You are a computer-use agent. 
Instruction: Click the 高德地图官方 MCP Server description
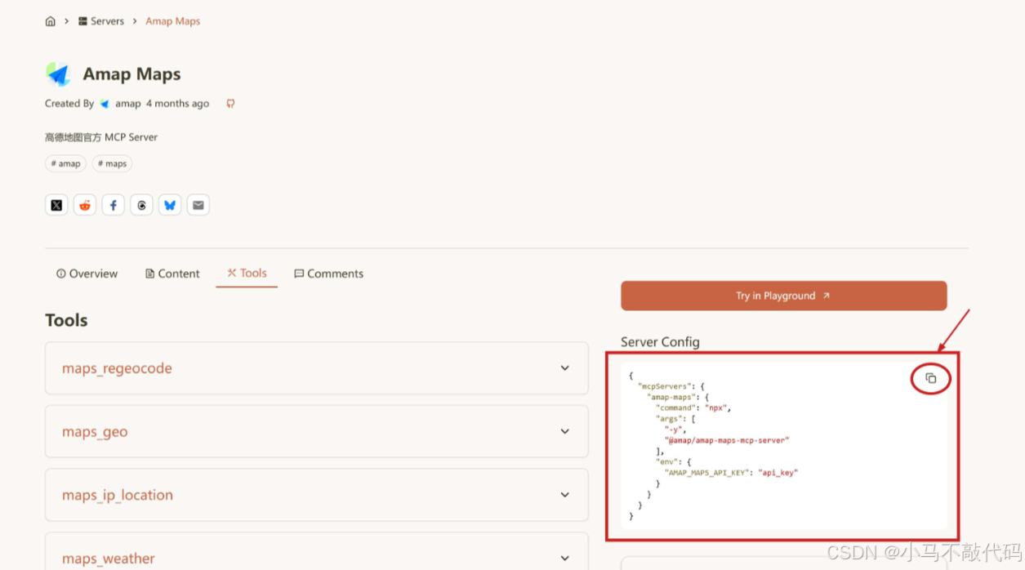pos(101,137)
